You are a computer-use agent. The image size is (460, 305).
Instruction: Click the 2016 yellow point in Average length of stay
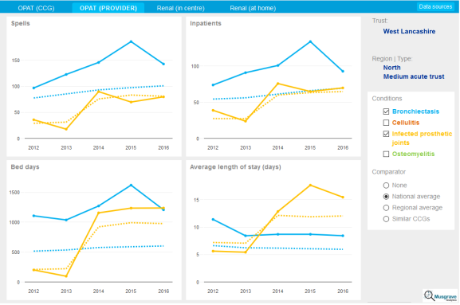(343, 197)
